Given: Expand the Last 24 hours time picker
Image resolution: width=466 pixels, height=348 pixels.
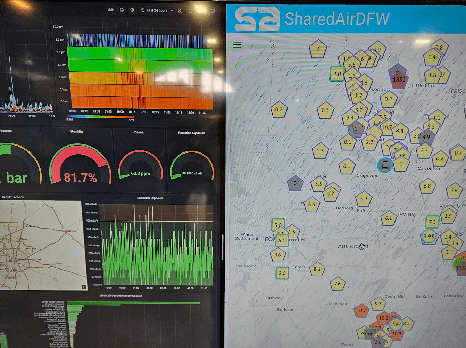Looking at the screenshot, I should 157,10.
